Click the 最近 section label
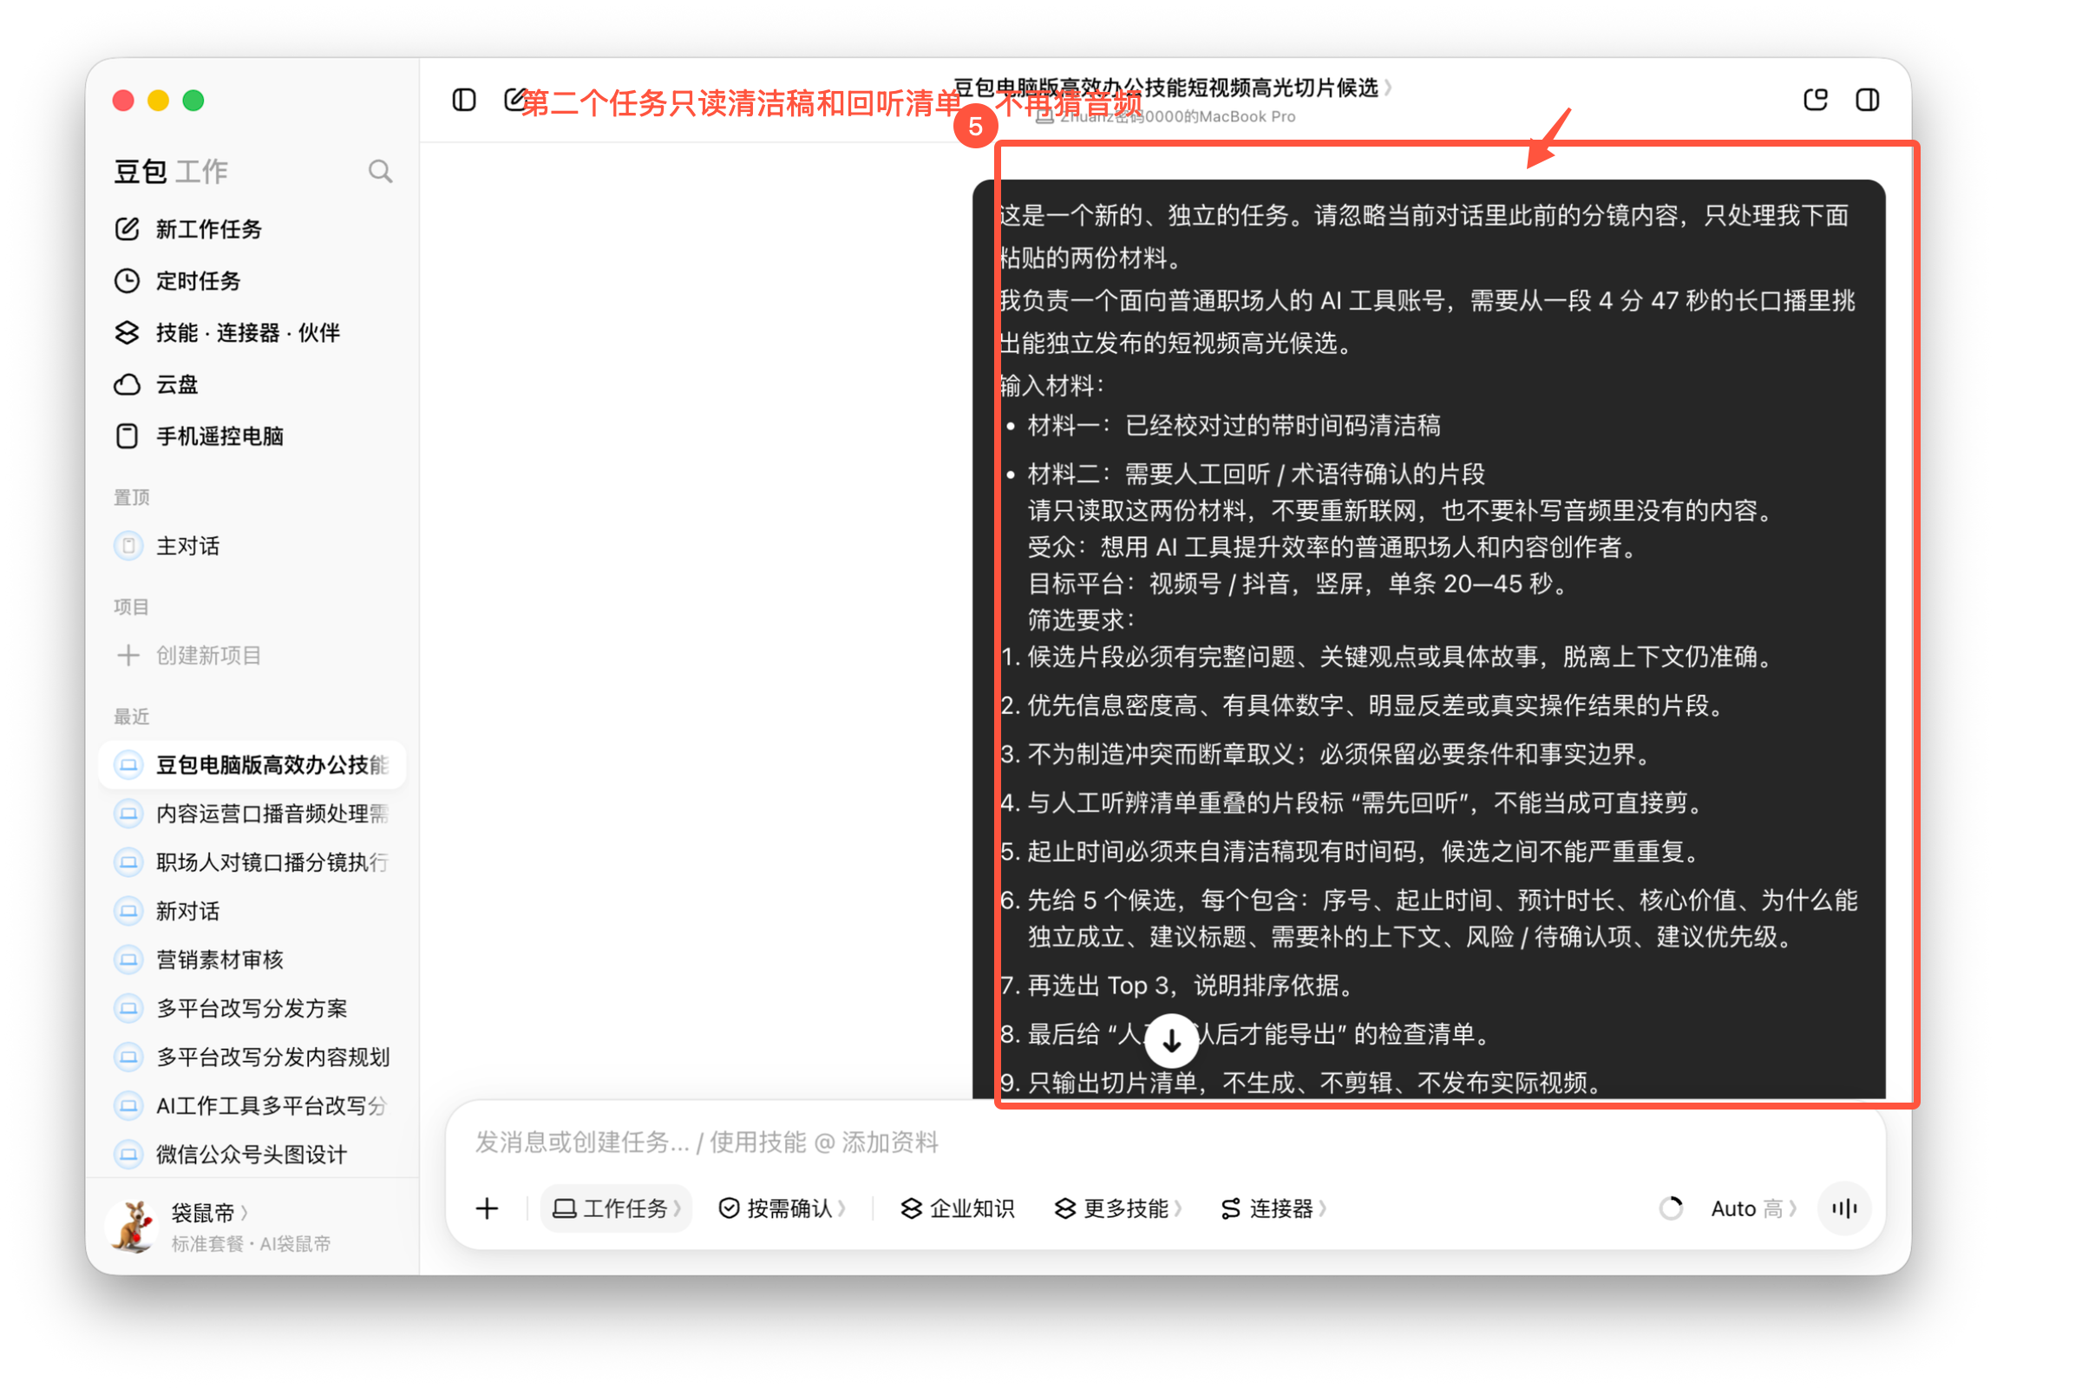Screen dimensions: 2082x1388 click(132, 717)
